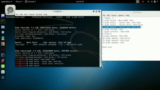Click 'Disk /dev/sdb: 7.5 GiB' line in terminal
This screenshot has width=160, height=90.
(45, 28)
